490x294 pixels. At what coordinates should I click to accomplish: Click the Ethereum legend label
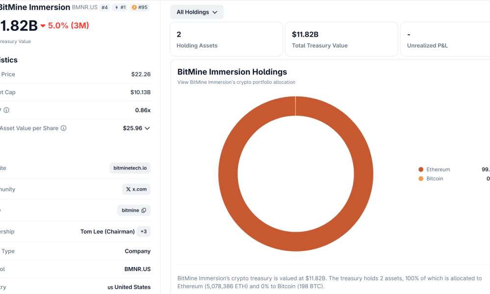(x=438, y=170)
